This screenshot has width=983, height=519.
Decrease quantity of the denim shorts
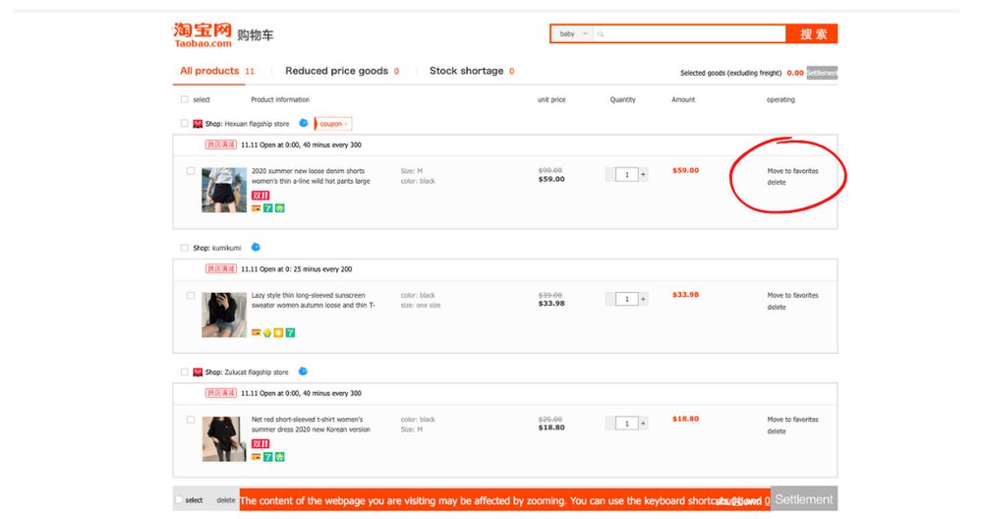(x=610, y=174)
